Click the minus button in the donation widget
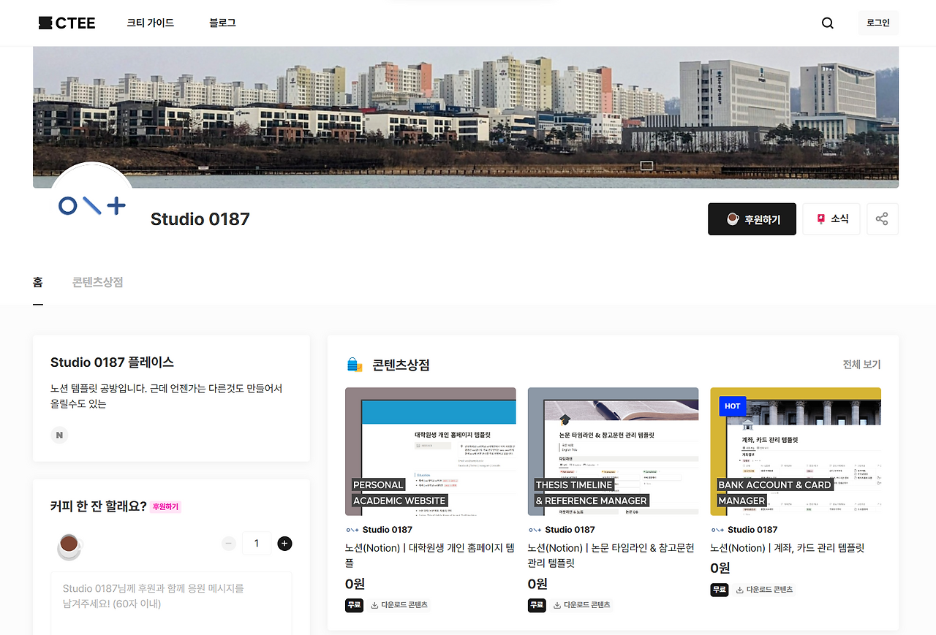The width and height of the screenshot is (936, 635). tap(229, 543)
